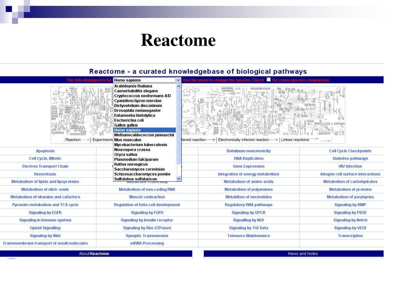Open Metabolism of porphyrins link
The width and height of the screenshot is (400, 300).
pos(350,197)
